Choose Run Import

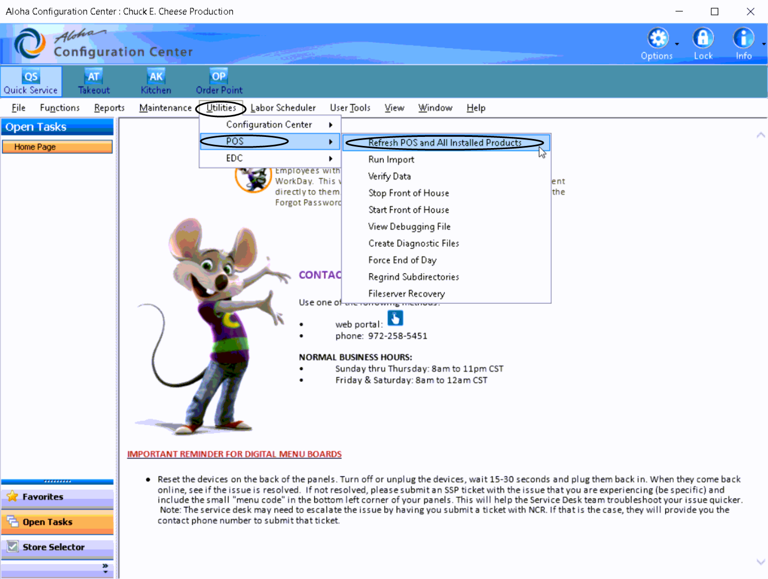pyautogui.click(x=446, y=159)
